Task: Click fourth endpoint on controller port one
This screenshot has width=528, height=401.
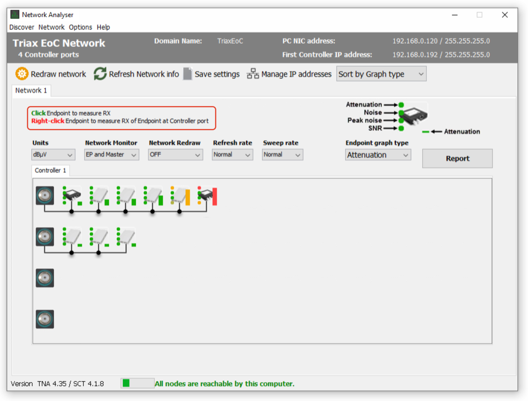Action: click(x=154, y=195)
